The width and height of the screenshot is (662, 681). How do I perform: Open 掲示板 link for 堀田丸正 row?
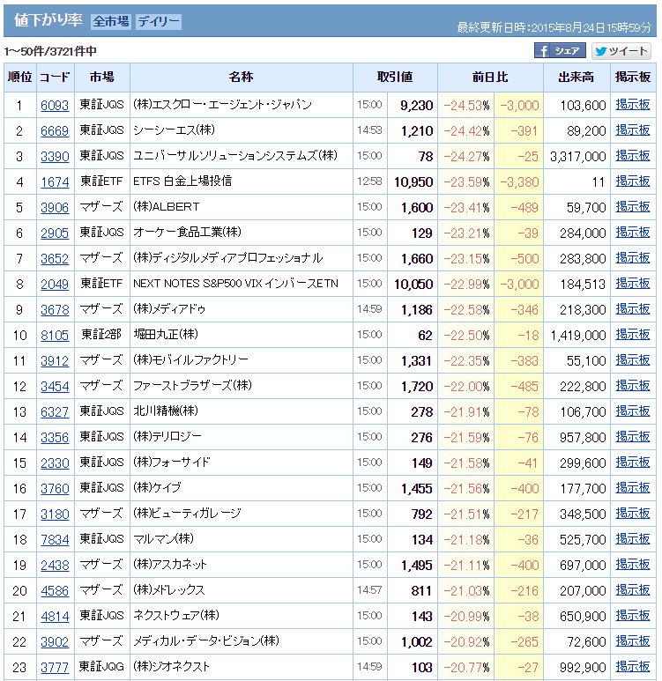coord(632,335)
